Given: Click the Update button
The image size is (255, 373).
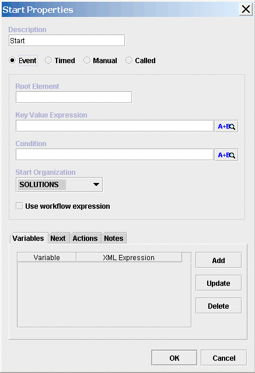Looking at the screenshot, I should (x=218, y=283).
